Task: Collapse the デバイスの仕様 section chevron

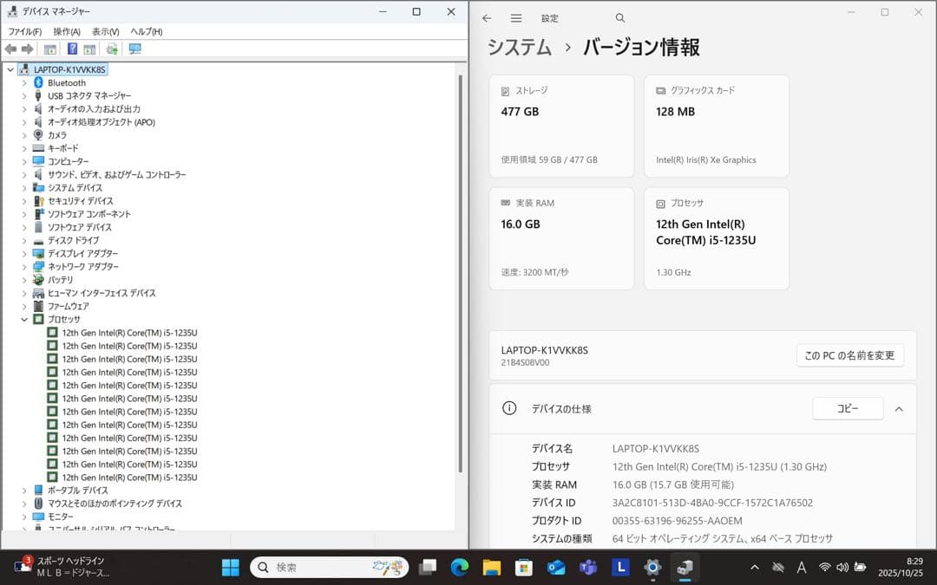Action: [899, 409]
